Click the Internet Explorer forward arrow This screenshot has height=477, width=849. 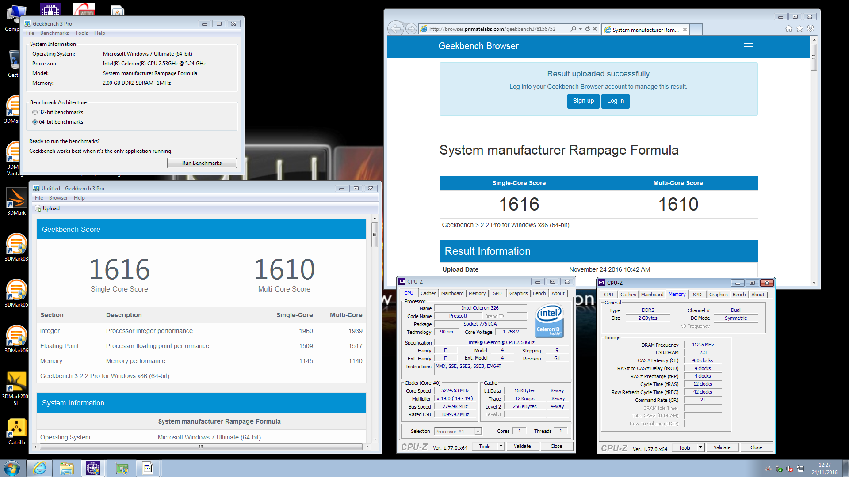411,29
